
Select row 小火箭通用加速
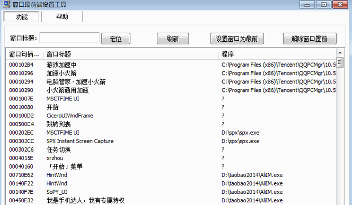[171, 90]
